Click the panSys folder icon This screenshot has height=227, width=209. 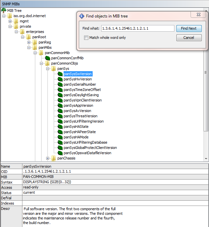click(x=54, y=69)
